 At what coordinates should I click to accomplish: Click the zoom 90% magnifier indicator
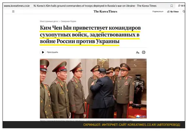pyautogui.click(x=181, y=6)
